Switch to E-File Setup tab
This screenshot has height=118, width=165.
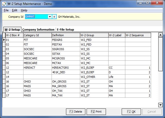pyautogui.click(x=65, y=30)
